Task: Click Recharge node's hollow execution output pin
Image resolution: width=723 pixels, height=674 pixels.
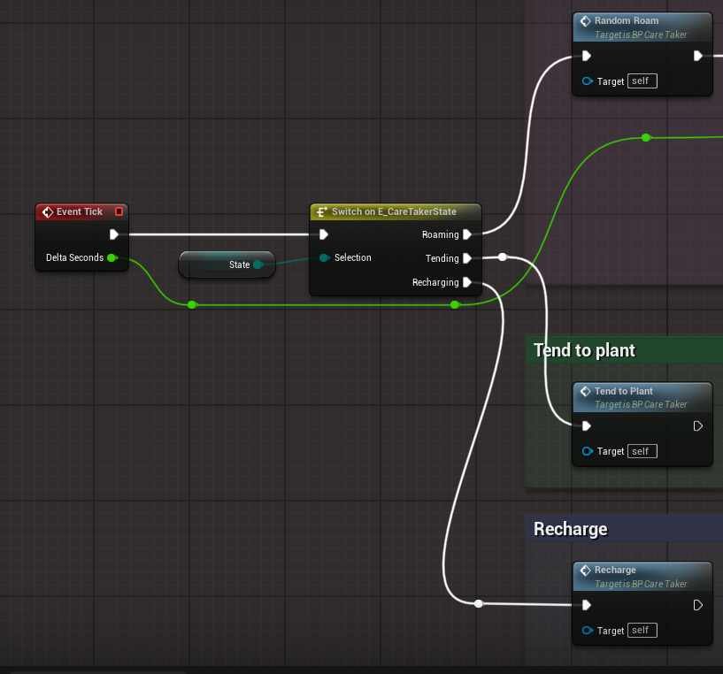Action: coord(698,605)
